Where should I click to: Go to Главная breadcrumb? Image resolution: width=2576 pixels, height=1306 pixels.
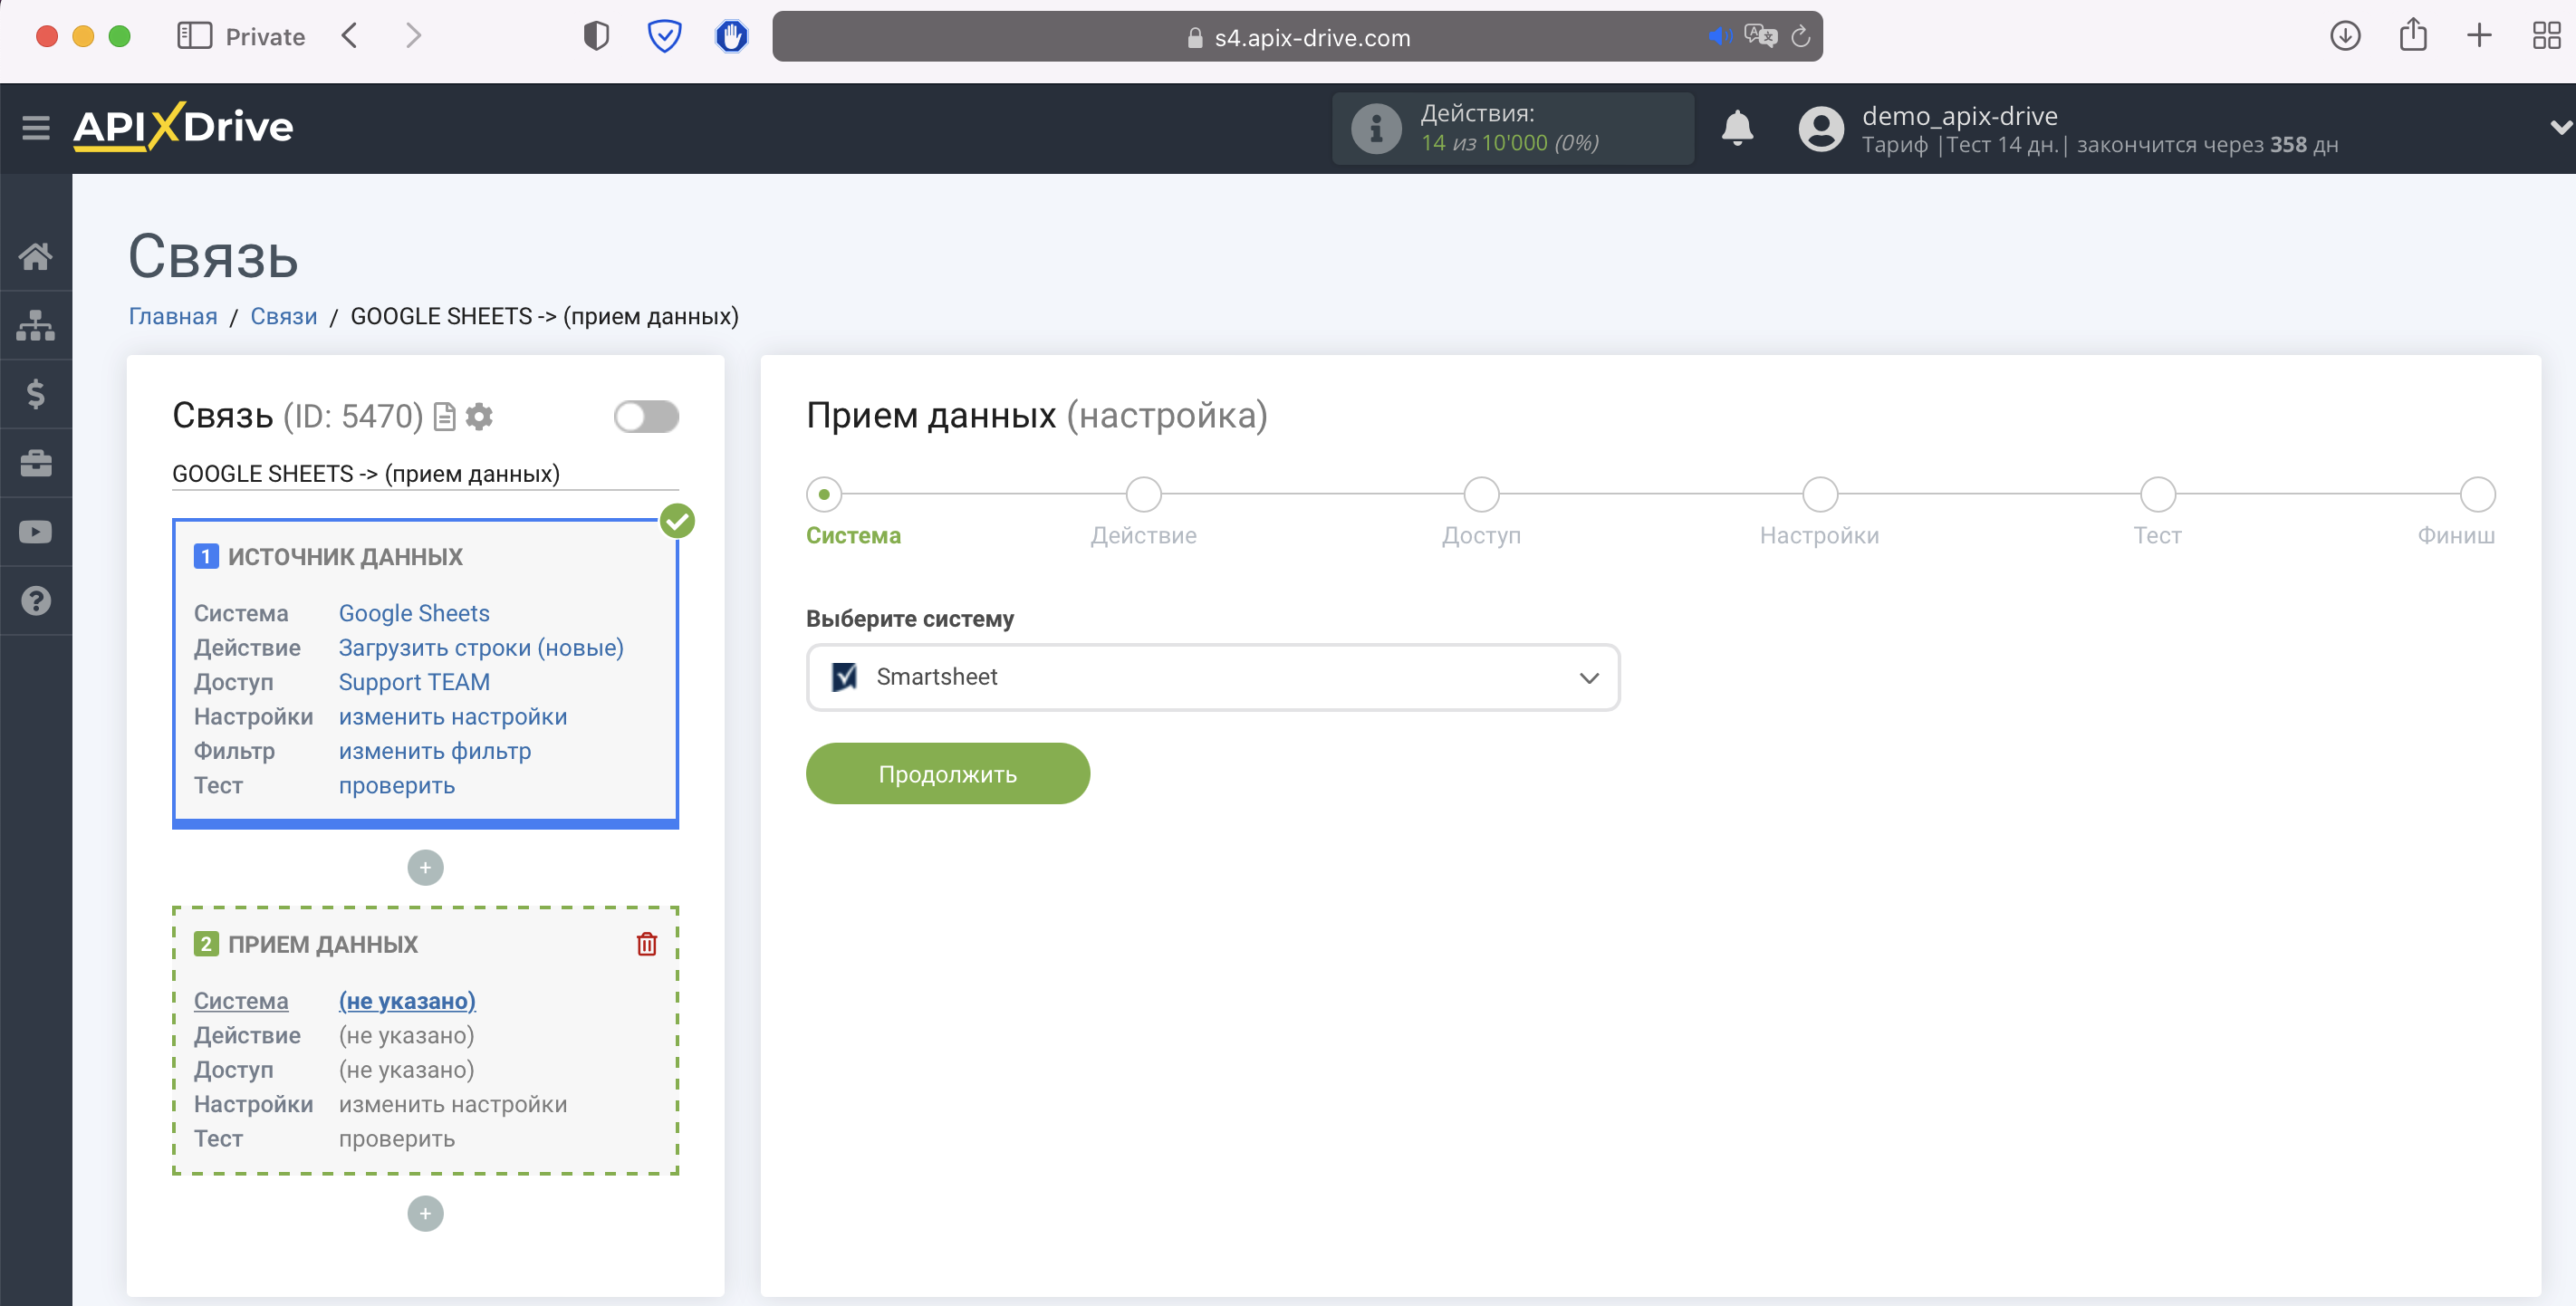click(172, 316)
